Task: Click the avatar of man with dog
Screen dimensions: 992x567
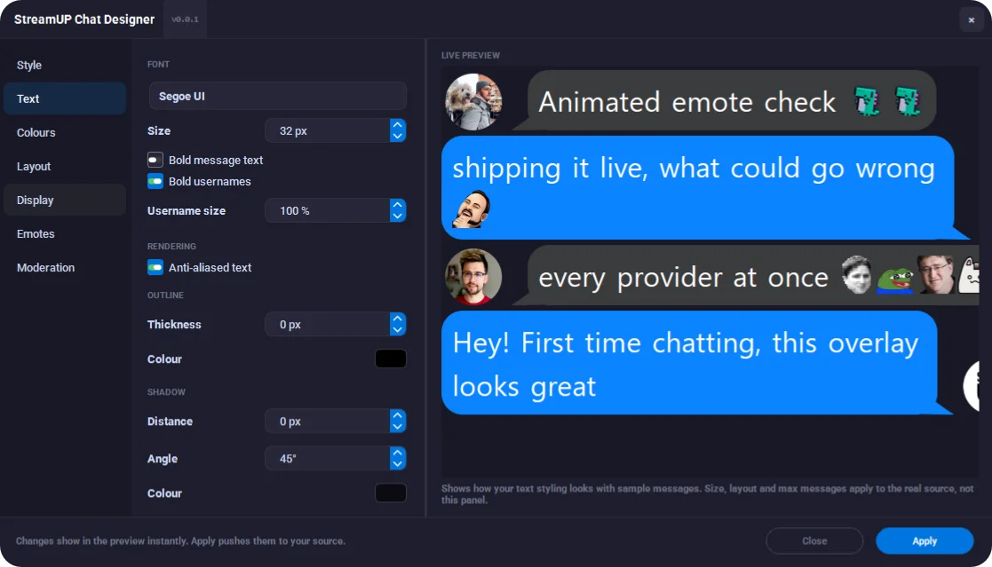Action: coord(473,102)
